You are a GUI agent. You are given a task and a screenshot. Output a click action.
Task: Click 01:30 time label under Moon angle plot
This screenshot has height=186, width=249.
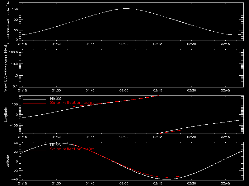tap(56, 91)
